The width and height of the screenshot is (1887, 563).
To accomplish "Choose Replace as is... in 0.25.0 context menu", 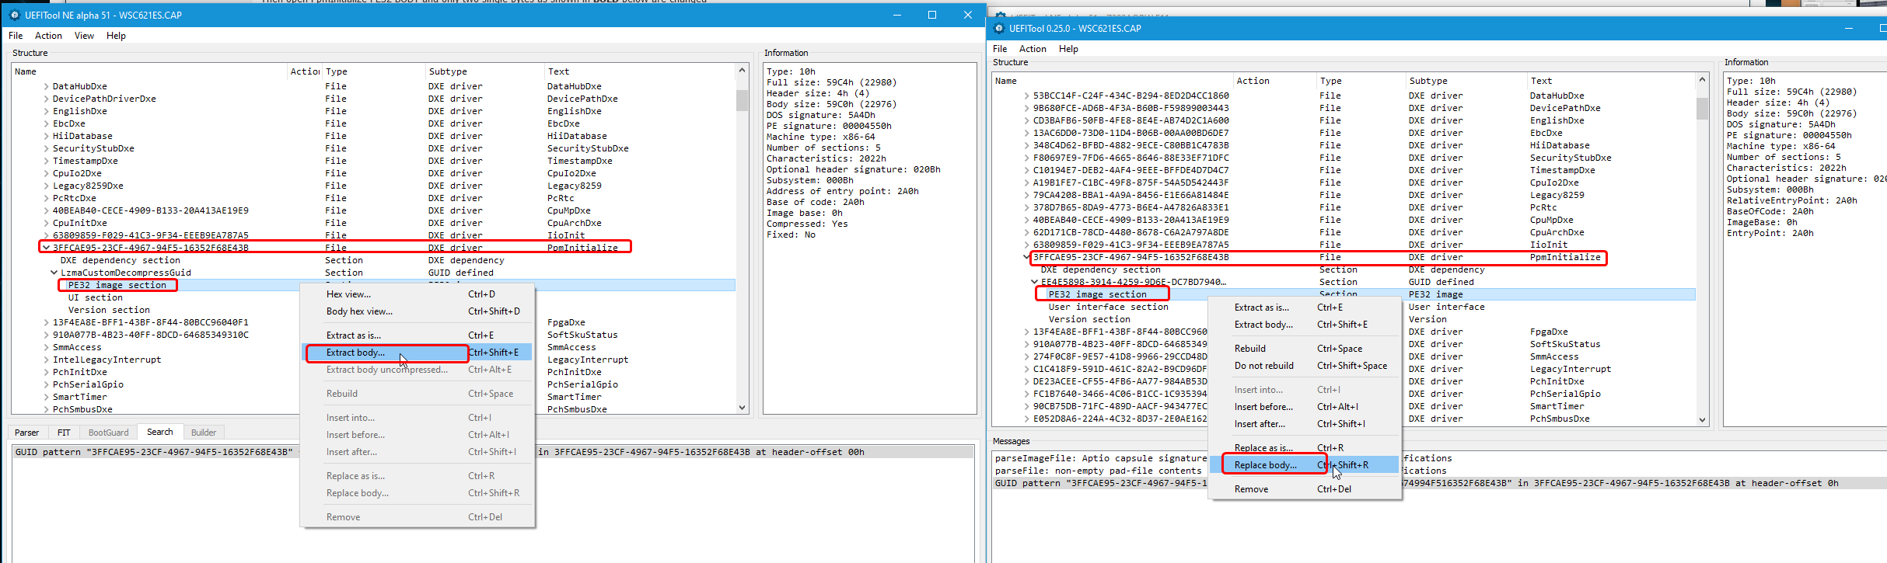I will pos(1305,448).
